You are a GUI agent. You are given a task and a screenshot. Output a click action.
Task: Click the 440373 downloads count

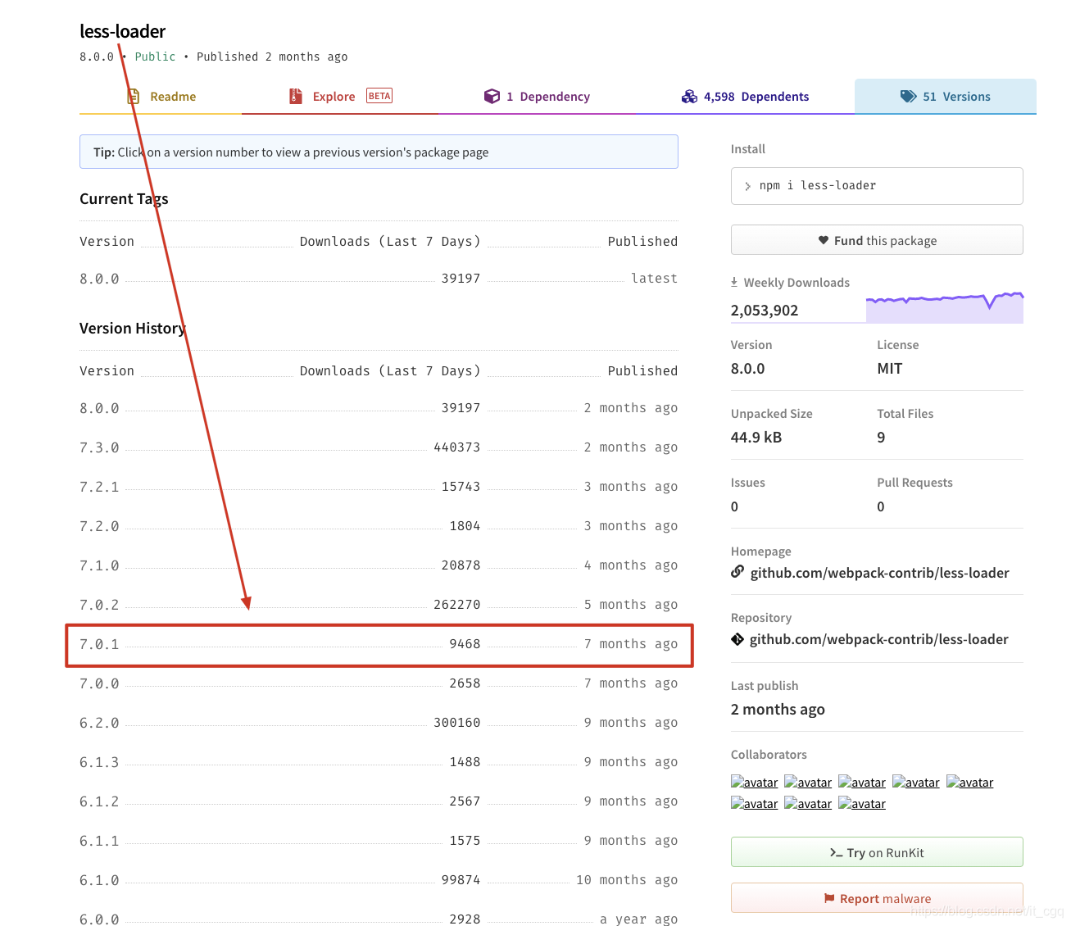pos(457,447)
